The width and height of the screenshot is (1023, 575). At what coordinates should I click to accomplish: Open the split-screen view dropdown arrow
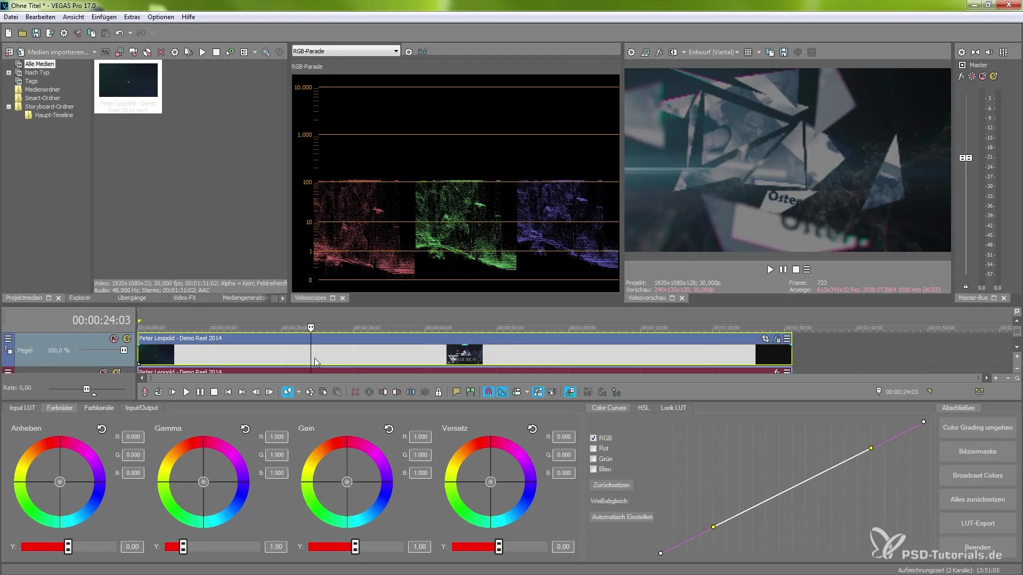coord(684,52)
